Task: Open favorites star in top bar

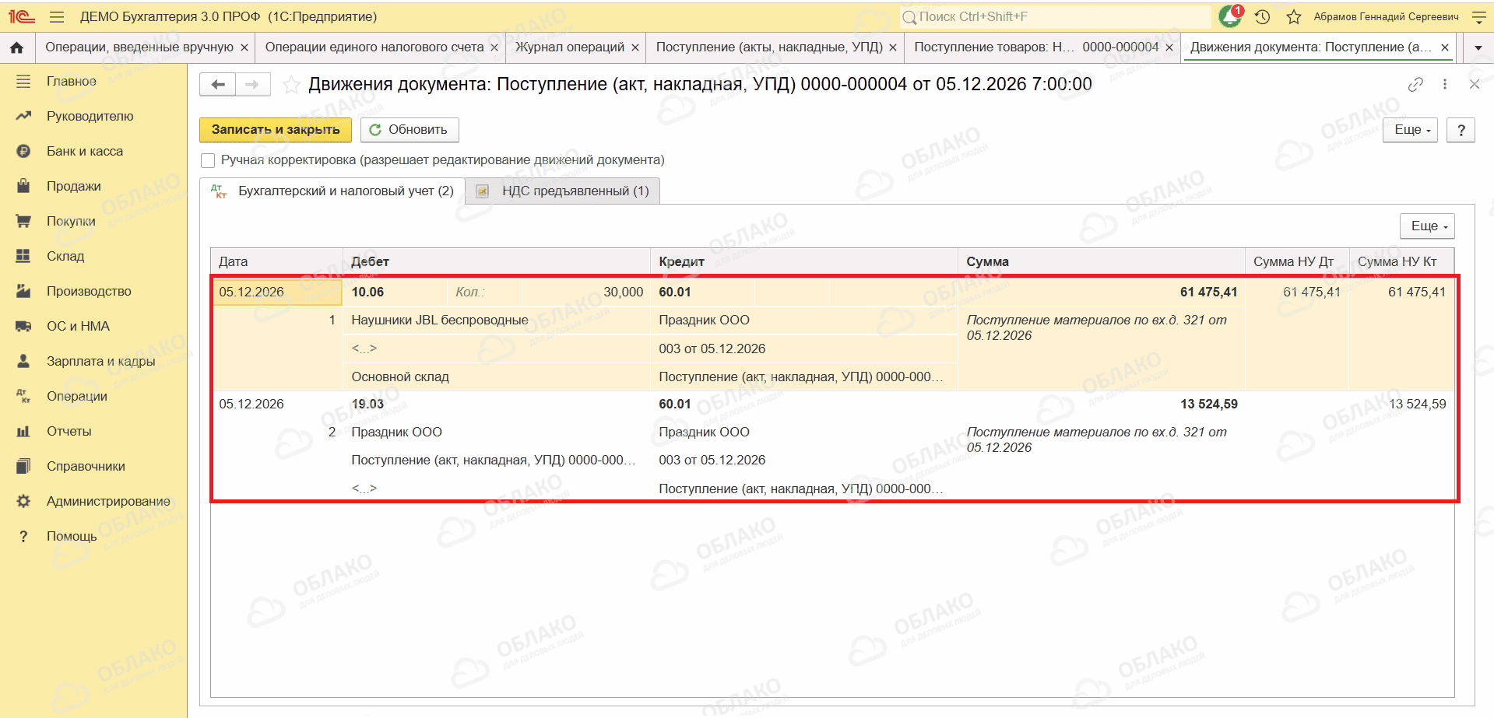Action: pos(1294,16)
